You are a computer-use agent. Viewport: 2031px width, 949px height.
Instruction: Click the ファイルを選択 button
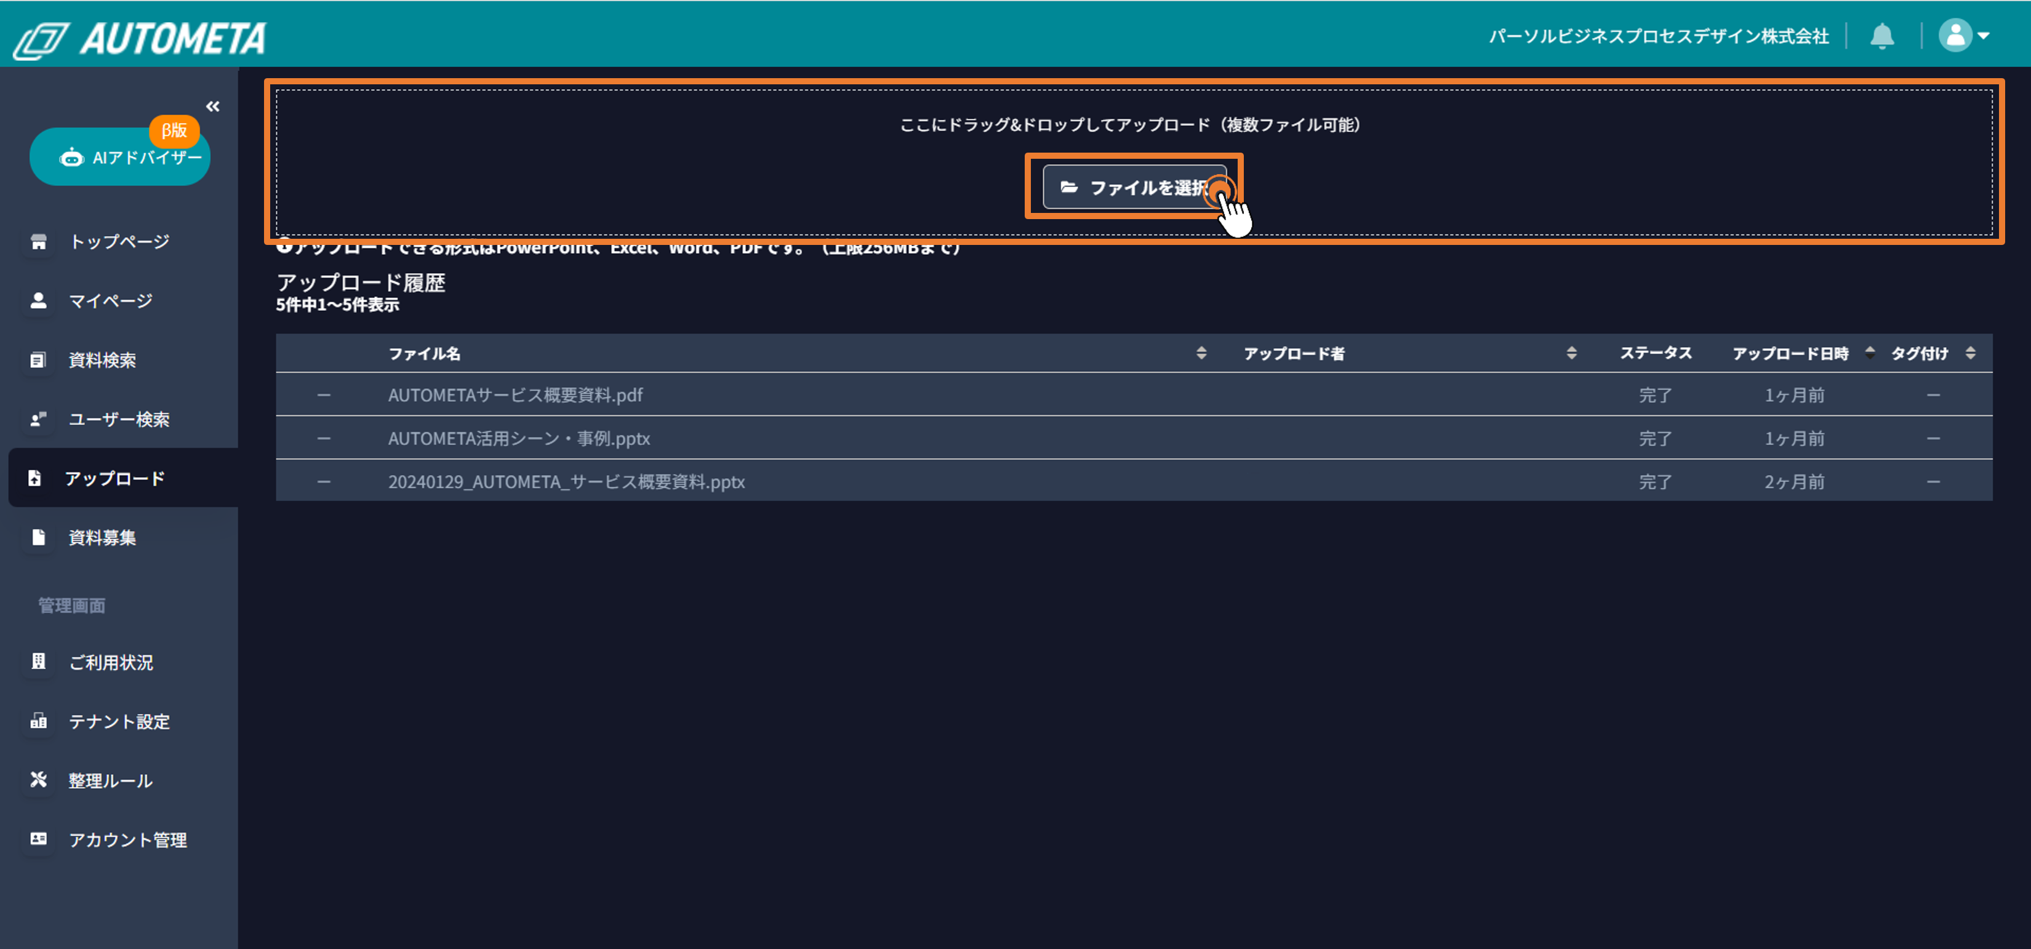click(1134, 187)
